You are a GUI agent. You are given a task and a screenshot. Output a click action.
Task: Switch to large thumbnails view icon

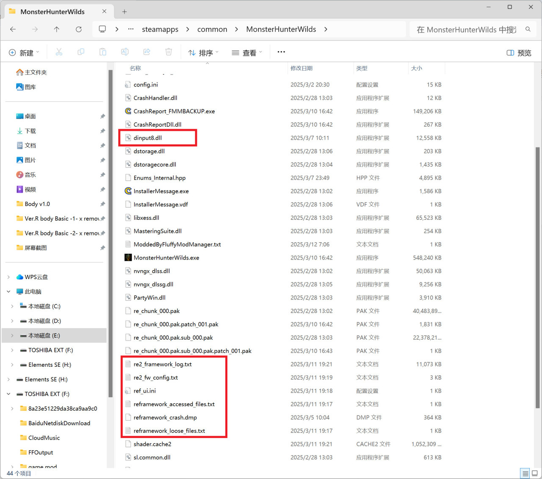tap(534, 473)
